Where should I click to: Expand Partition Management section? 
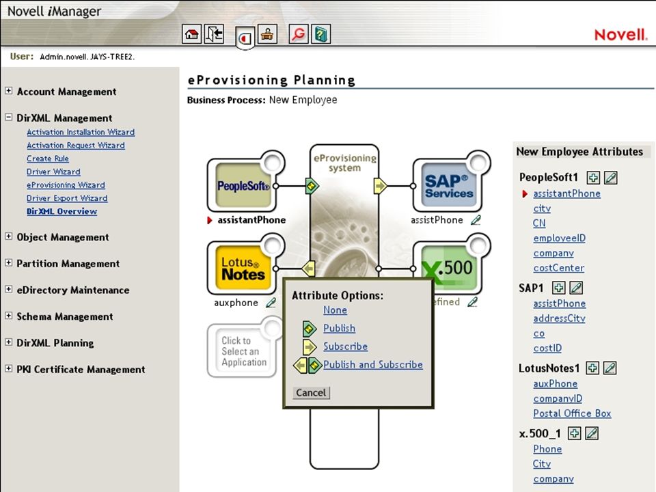[x=9, y=262]
